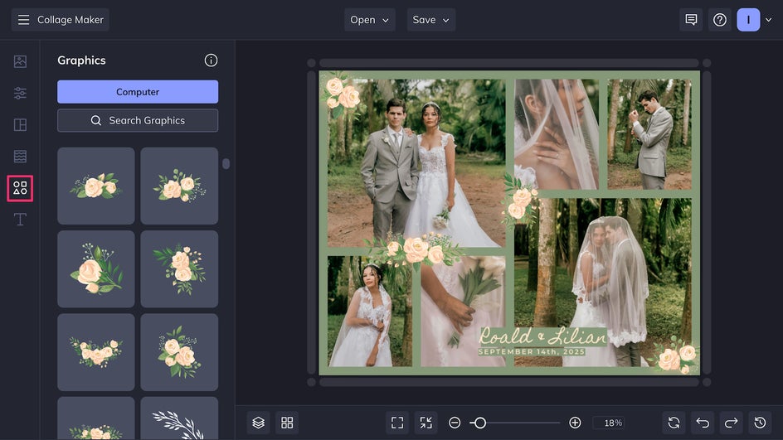Select the rose graphic at collage bottom-right corner

click(675, 356)
